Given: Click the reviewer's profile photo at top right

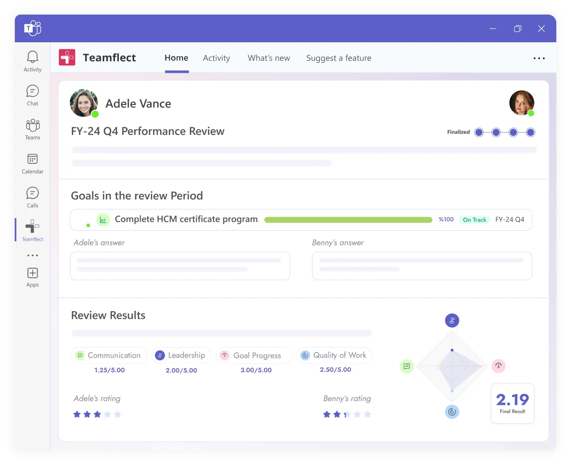Looking at the screenshot, I should [x=522, y=103].
